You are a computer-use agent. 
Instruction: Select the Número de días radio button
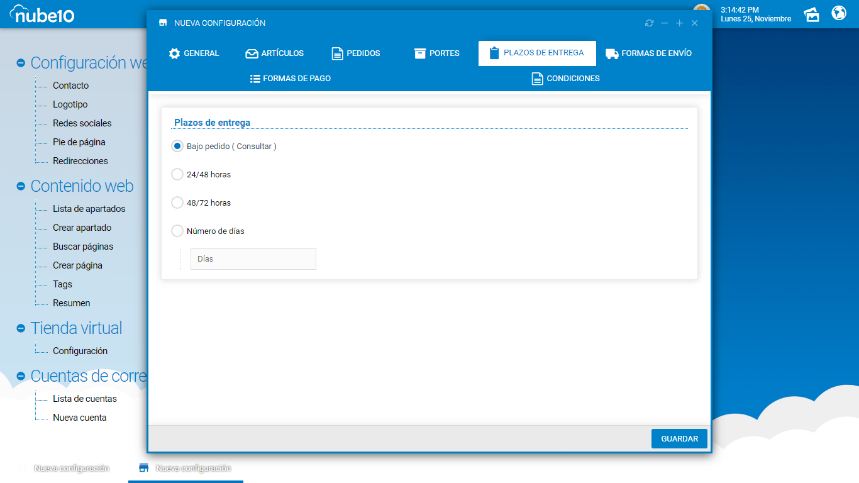pyautogui.click(x=177, y=231)
